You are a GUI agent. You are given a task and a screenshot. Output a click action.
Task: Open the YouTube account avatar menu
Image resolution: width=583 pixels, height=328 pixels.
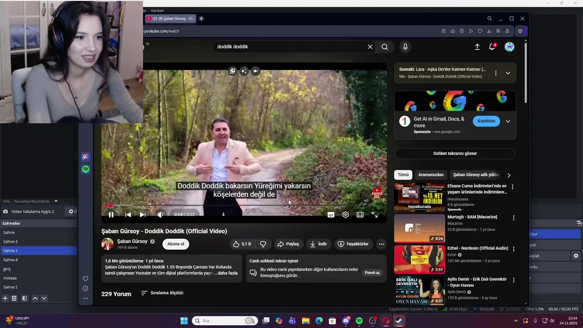510,47
